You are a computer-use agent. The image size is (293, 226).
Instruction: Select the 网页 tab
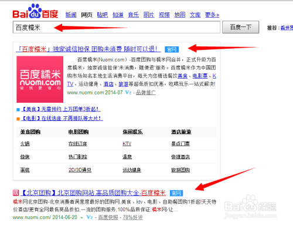coord(87,15)
